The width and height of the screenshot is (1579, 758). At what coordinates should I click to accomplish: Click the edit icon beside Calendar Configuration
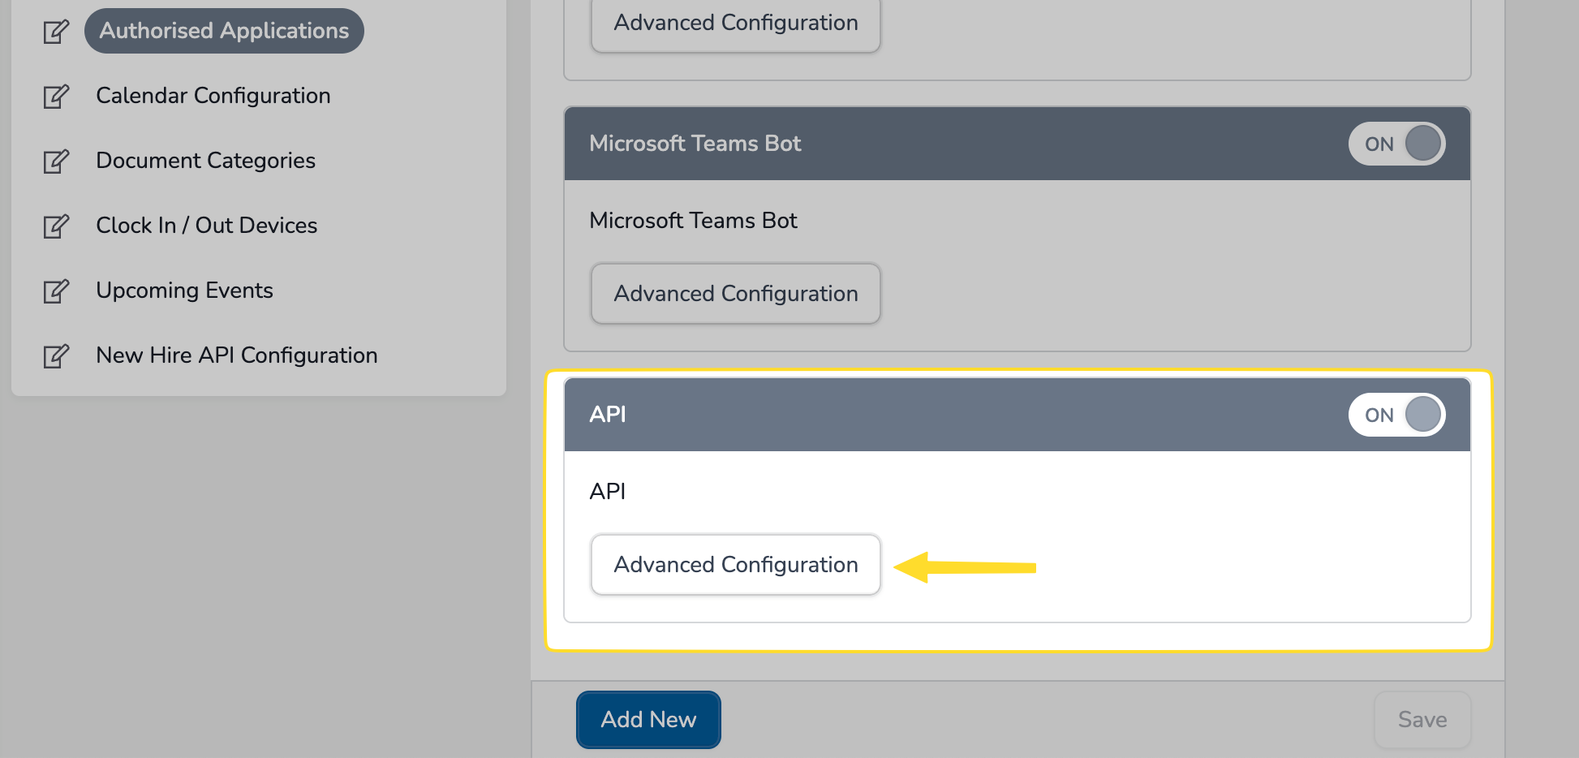coord(56,97)
